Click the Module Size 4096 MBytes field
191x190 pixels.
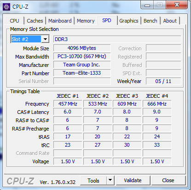(x=82, y=48)
